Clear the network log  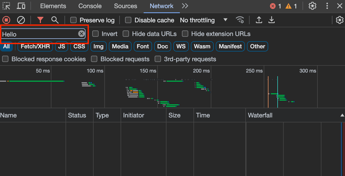pyautogui.click(x=21, y=20)
